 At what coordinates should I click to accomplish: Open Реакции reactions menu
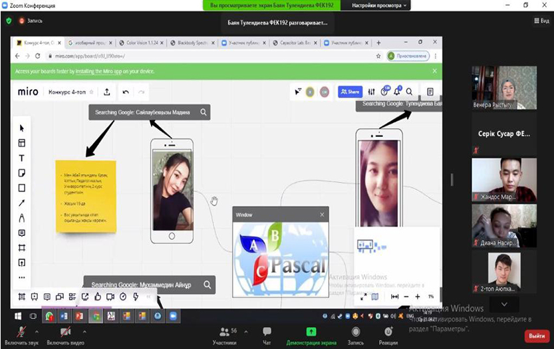click(388, 336)
